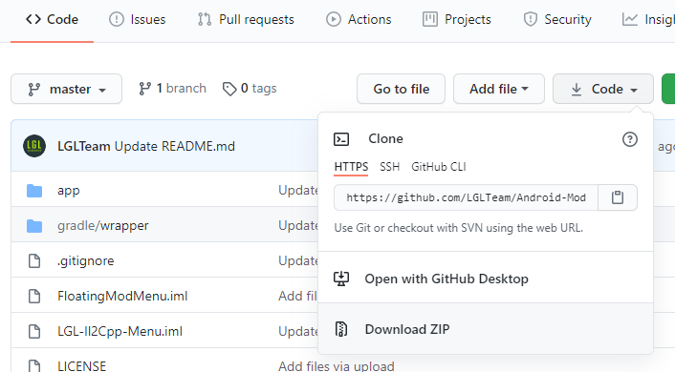675x372 pixels.
Task: Open the Code tab
Action: pos(52,19)
